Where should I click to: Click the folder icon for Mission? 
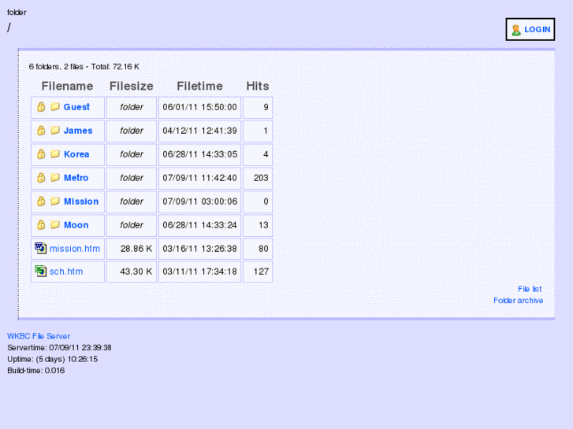[55, 202]
